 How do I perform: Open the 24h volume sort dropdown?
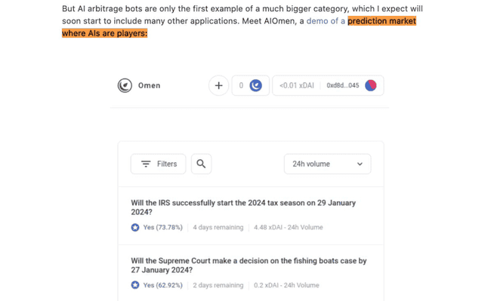tap(328, 164)
